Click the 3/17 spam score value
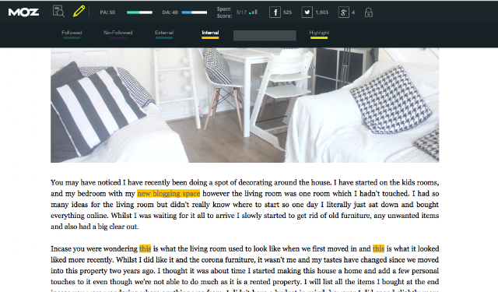Screen dimensions: 498x292 tap(241, 12)
